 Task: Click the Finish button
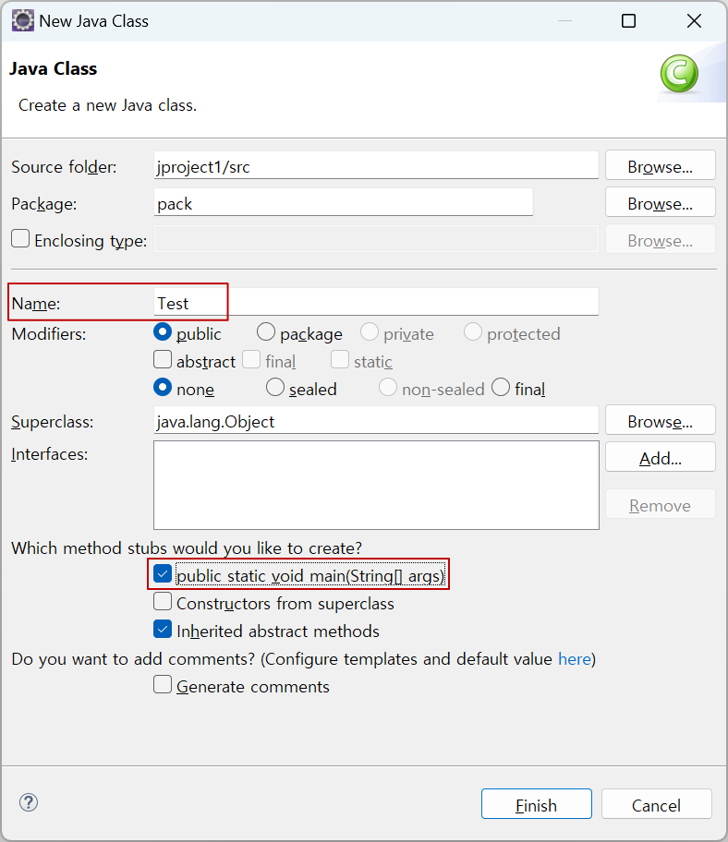[537, 804]
